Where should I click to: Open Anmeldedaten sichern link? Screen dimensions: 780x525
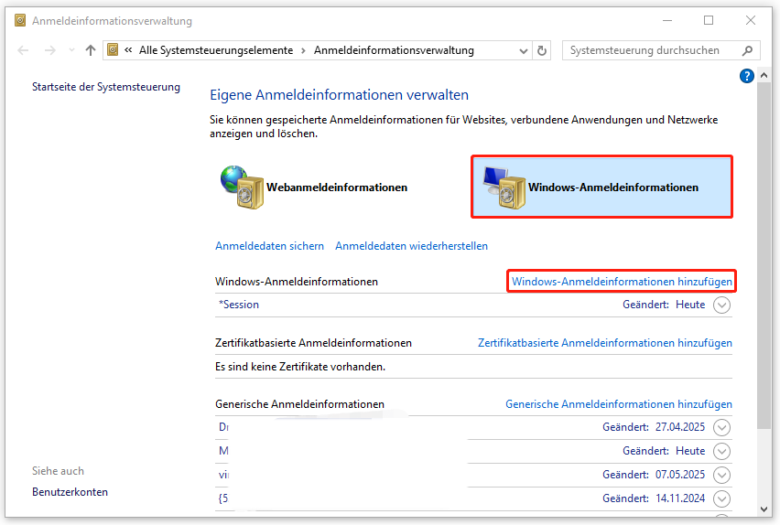point(270,246)
